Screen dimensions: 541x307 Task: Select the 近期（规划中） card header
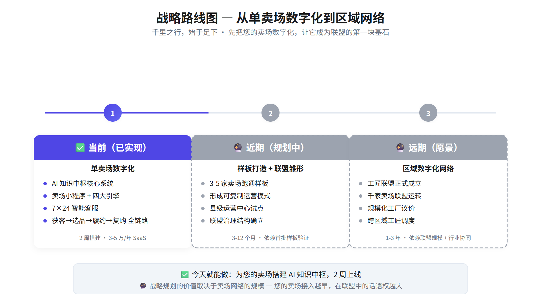270,148
